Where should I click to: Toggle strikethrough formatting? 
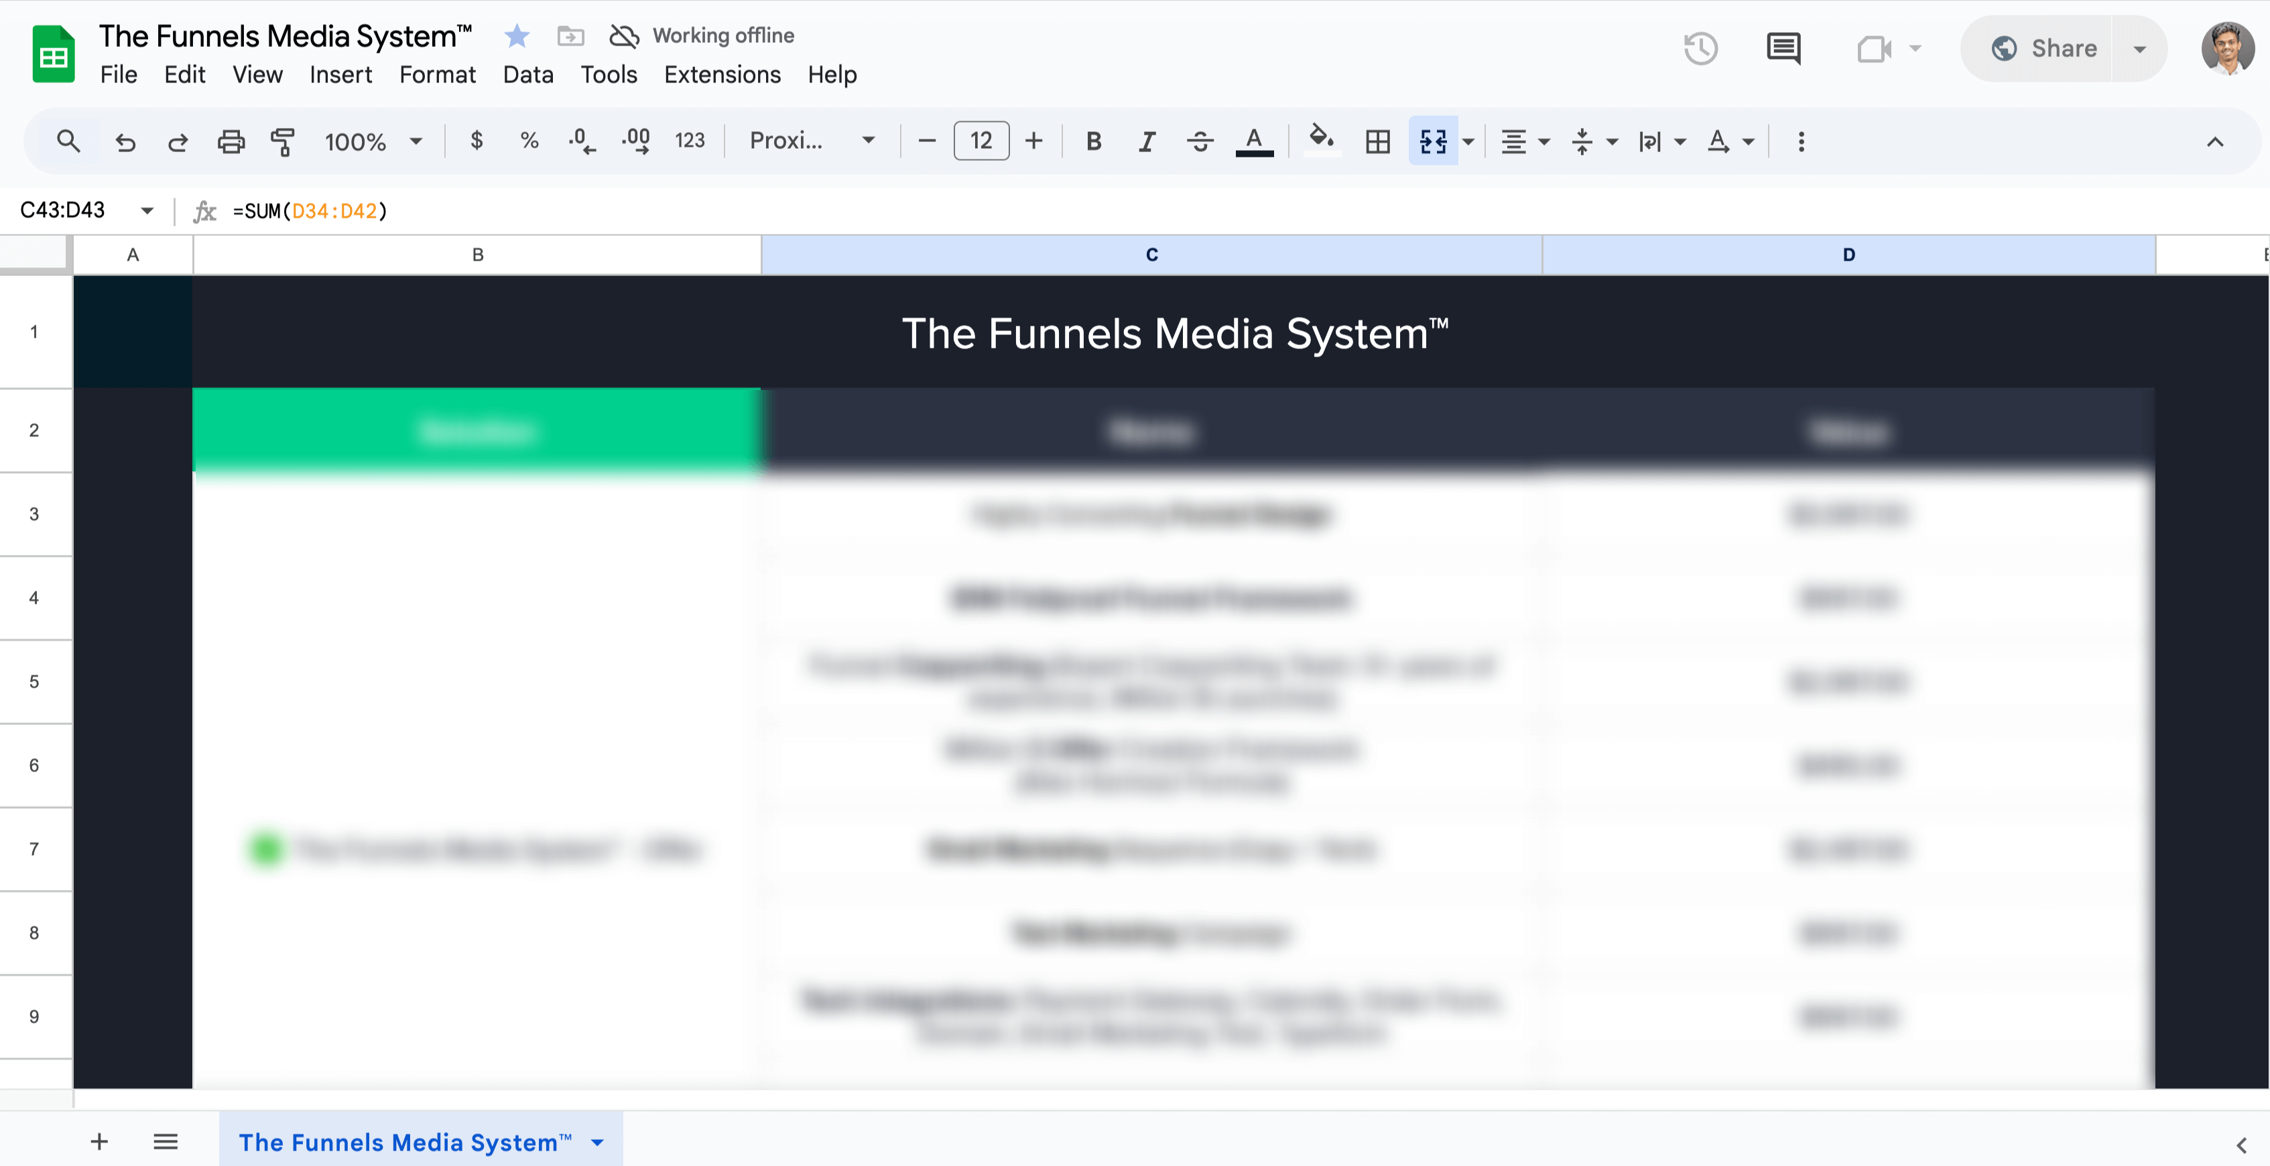click(x=1199, y=141)
